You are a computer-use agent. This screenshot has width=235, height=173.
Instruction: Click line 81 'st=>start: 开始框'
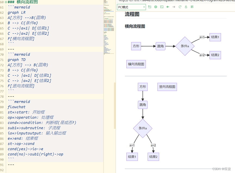coord(26,112)
